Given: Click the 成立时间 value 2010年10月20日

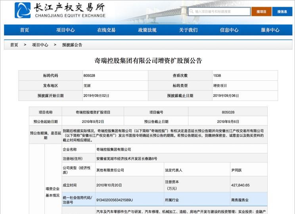Looking at the screenshot, I should (x=109, y=185).
